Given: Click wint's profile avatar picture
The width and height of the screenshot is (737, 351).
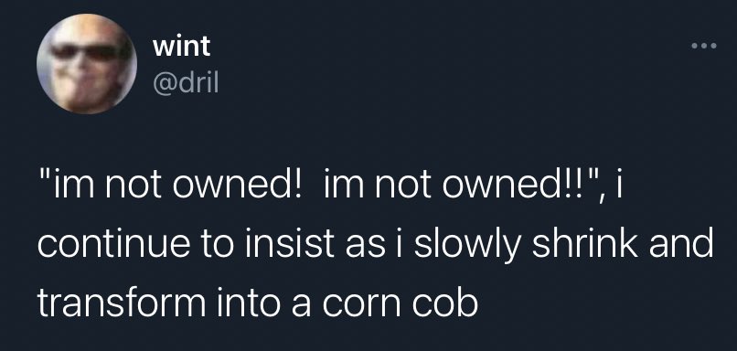Looking at the screenshot, I should (87, 64).
